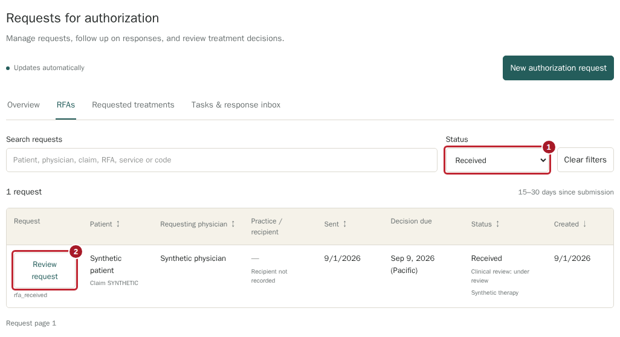Image resolution: width=620 pixels, height=337 pixels.
Task: Sort by Status column arrow icon
Action: 497,224
